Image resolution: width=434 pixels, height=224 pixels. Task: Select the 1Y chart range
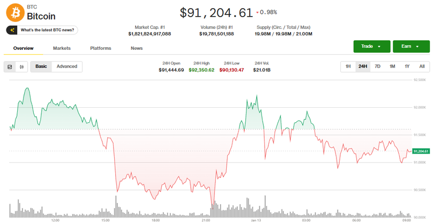(x=407, y=66)
